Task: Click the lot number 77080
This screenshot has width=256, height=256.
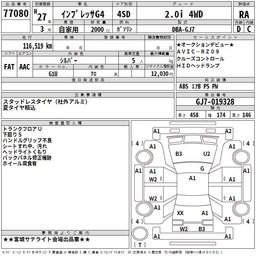Action: (16, 13)
